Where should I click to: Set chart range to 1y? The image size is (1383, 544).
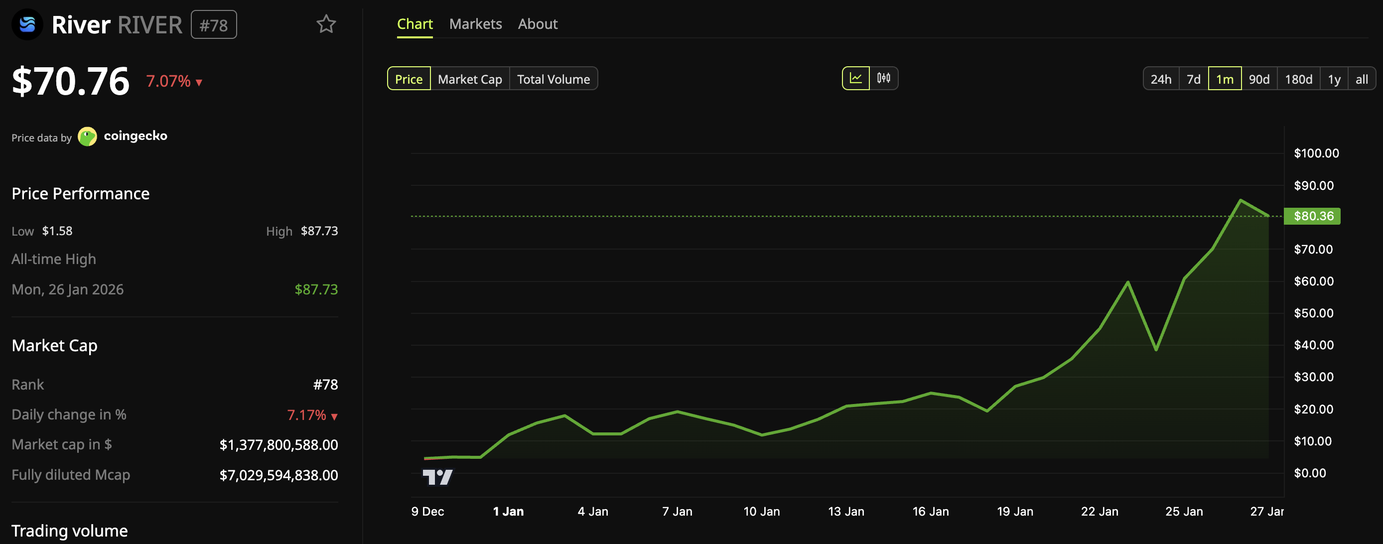[x=1334, y=79]
